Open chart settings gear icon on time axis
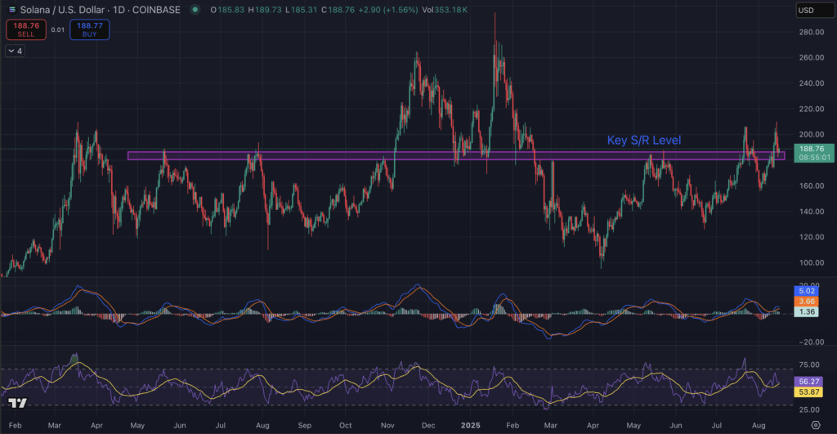 pyautogui.click(x=816, y=425)
